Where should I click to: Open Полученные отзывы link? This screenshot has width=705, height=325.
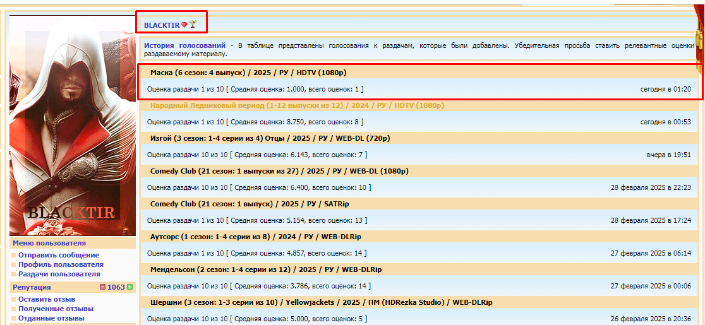coord(56,309)
